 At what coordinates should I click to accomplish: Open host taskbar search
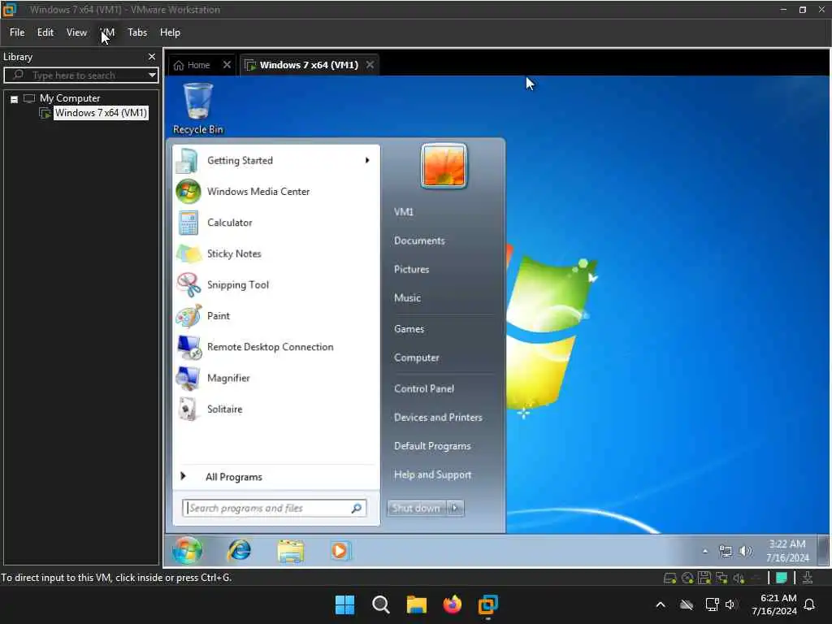click(381, 604)
